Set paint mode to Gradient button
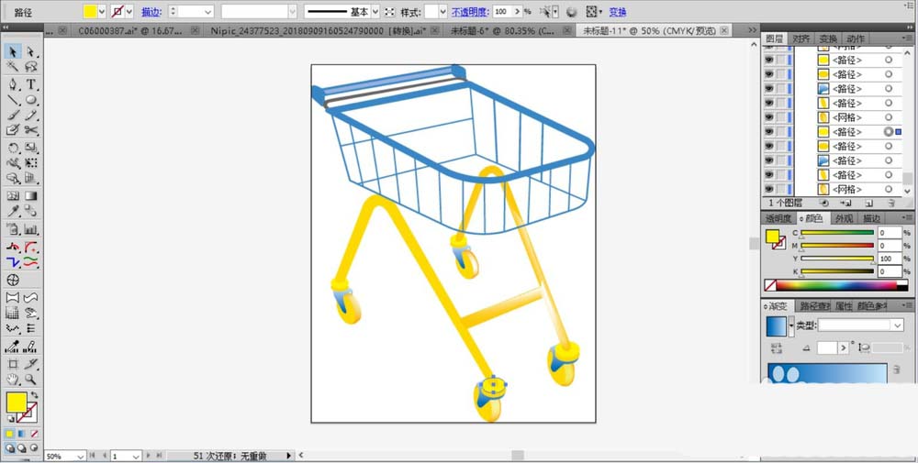This screenshot has height=463, width=918. tap(22, 434)
